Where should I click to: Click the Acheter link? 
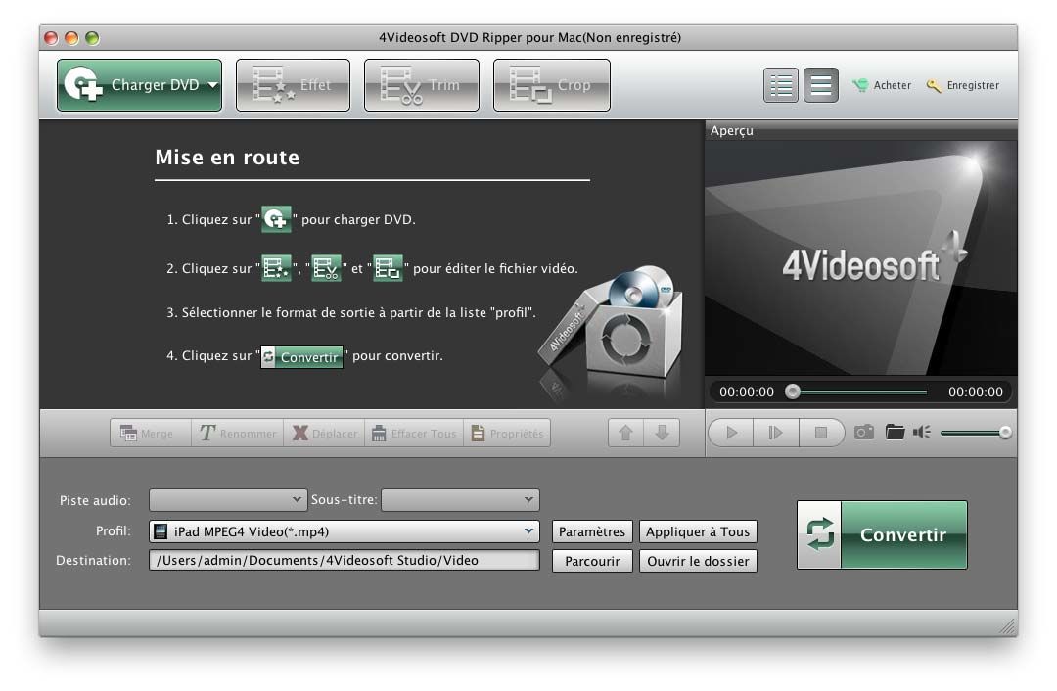tap(882, 85)
